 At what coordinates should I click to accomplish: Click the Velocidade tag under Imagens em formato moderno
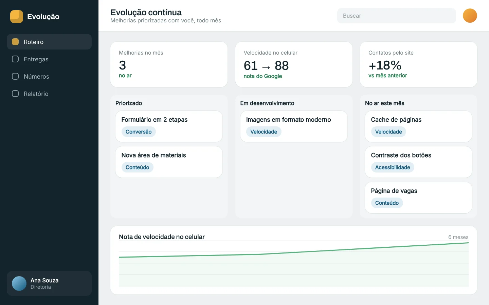(264, 132)
